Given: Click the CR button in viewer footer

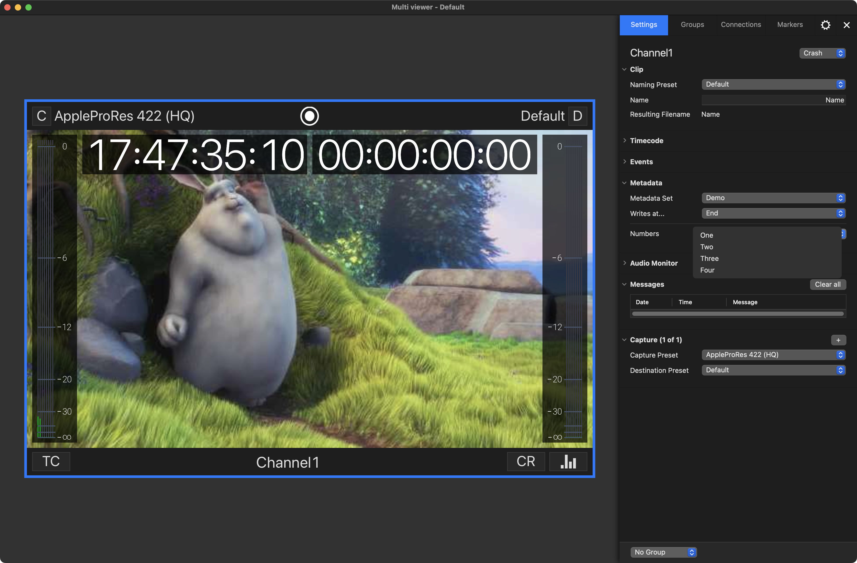Looking at the screenshot, I should 526,461.
